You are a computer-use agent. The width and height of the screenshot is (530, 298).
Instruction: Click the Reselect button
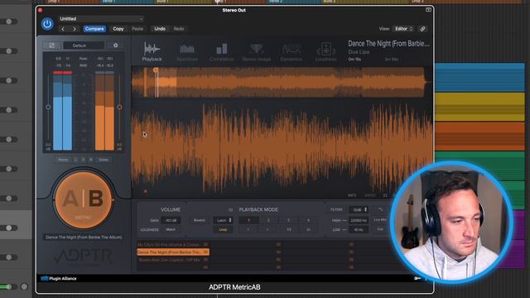click(199, 220)
